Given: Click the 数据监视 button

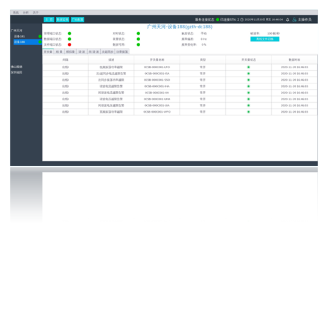Looking at the screenshot, I should [62, 19].
